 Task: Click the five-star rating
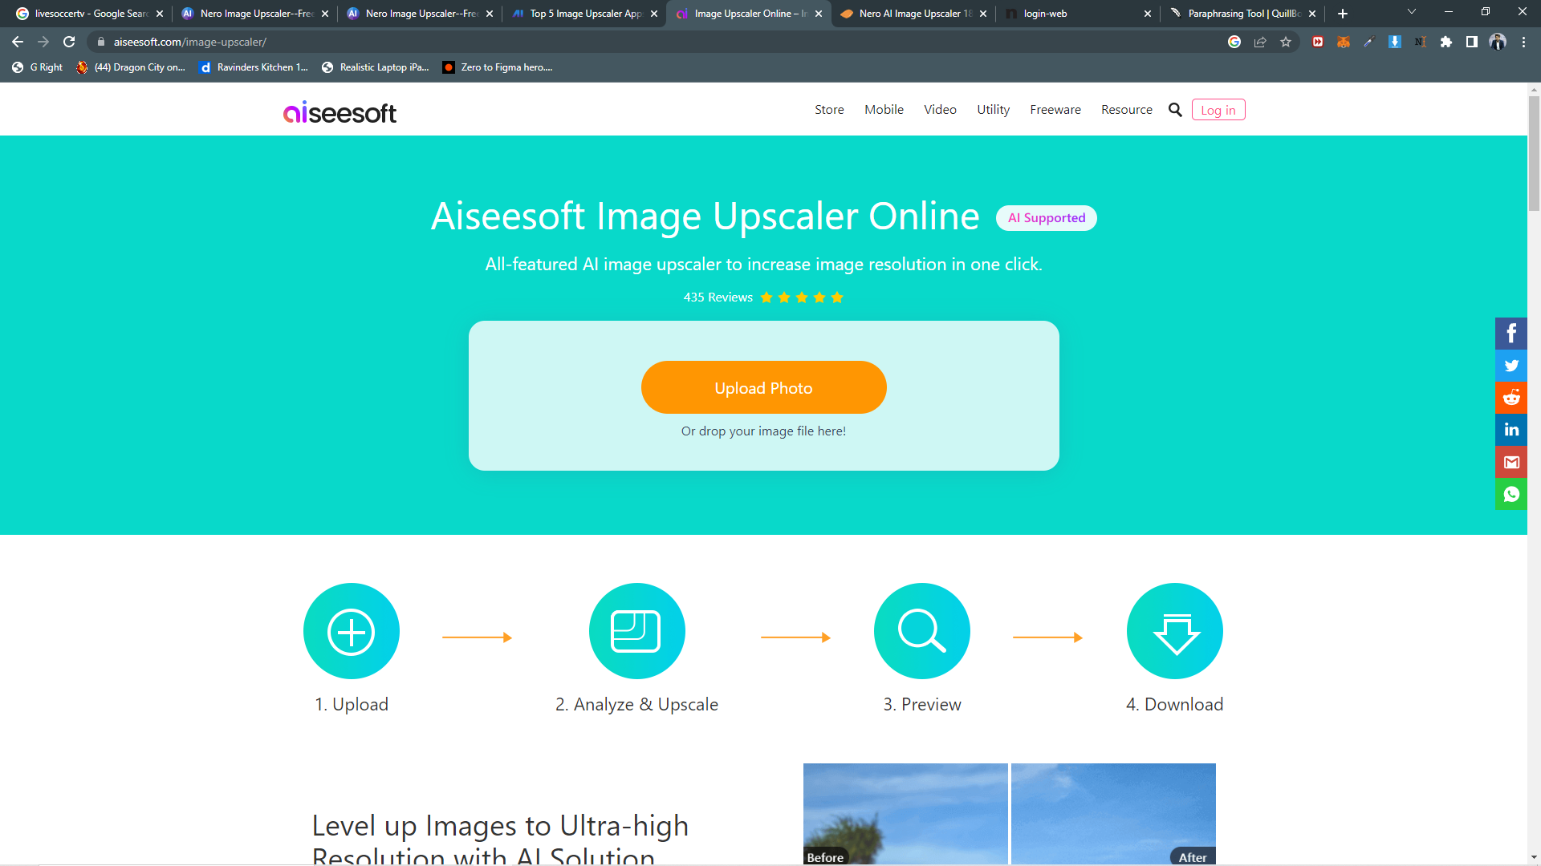(x=802, y=297)
